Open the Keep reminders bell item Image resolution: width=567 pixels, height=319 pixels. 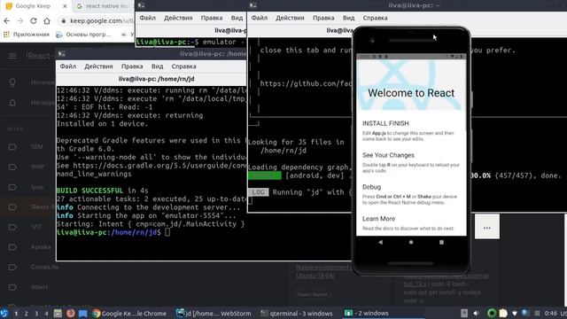12,103
